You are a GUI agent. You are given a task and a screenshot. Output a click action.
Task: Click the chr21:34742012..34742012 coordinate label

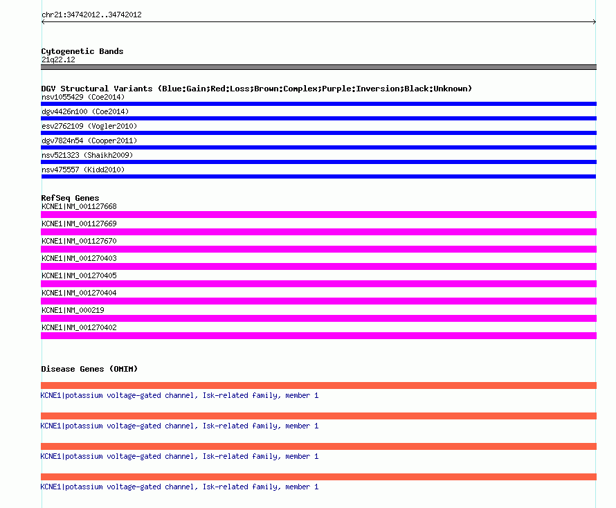click(x=91, y=15)
